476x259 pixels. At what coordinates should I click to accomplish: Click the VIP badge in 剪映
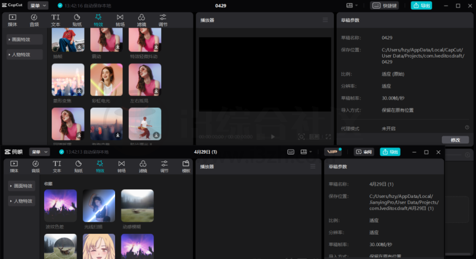tap(332, 152)
